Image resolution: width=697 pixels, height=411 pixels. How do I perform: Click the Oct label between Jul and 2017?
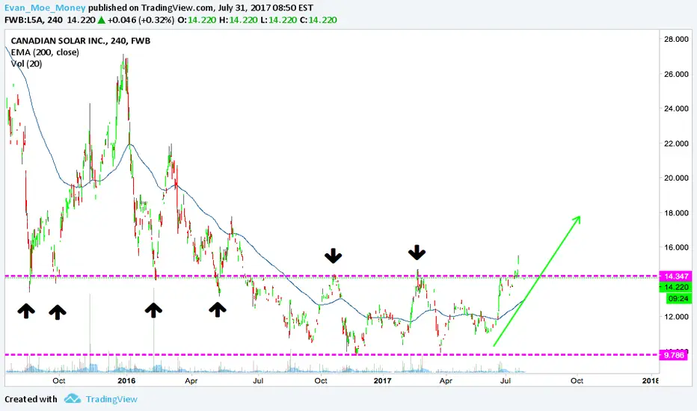(321, 381)
